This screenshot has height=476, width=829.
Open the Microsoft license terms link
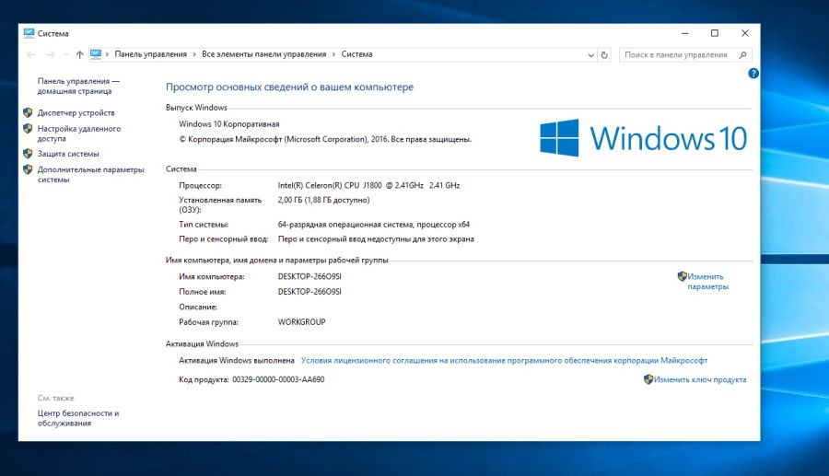point(504,361)
